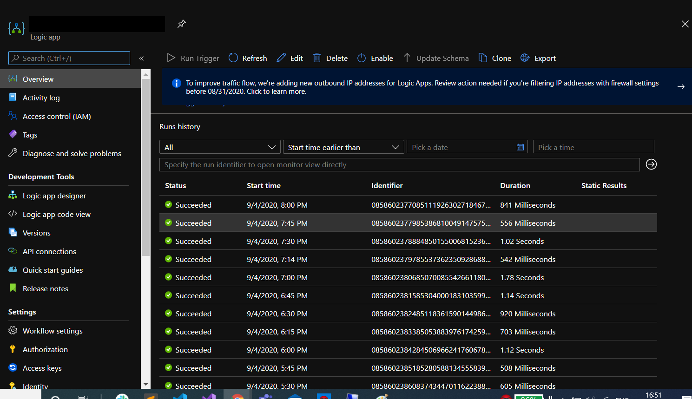
Task: Click the Run Trigger play icon
Action: pyautogui.click(x=171, y=58)
